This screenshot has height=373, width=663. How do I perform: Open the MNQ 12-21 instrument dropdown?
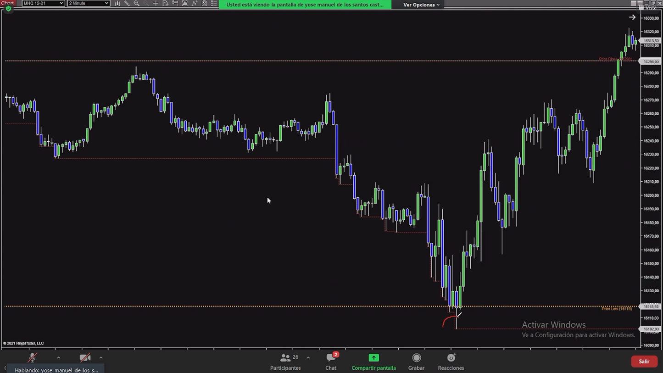(43, 3)
